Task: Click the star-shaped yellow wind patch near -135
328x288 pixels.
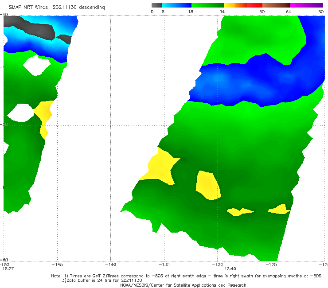Action: click(160, 167)
